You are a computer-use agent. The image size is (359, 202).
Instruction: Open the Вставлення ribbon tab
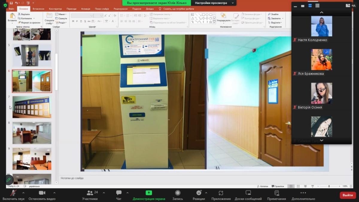coord(38,9)
